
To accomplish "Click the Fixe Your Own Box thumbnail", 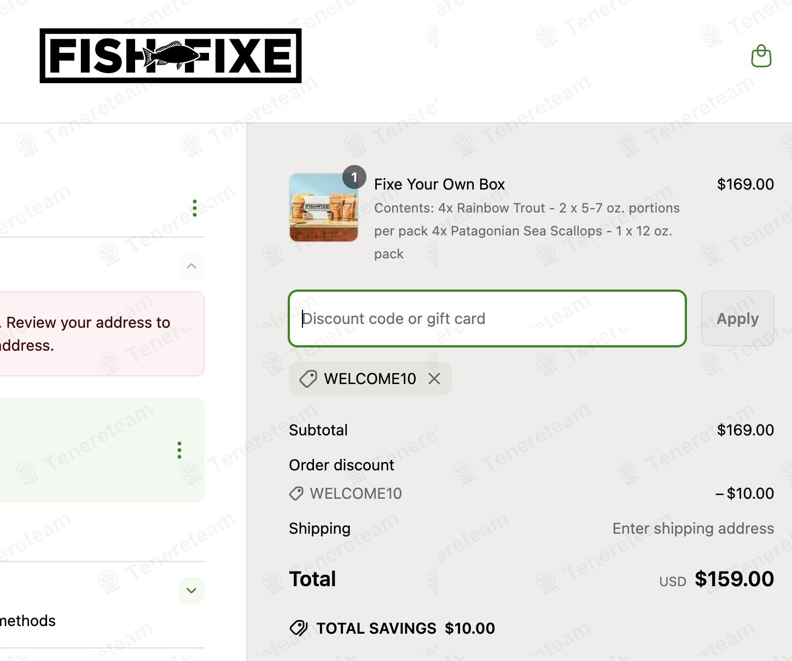I will pos(324,208).
